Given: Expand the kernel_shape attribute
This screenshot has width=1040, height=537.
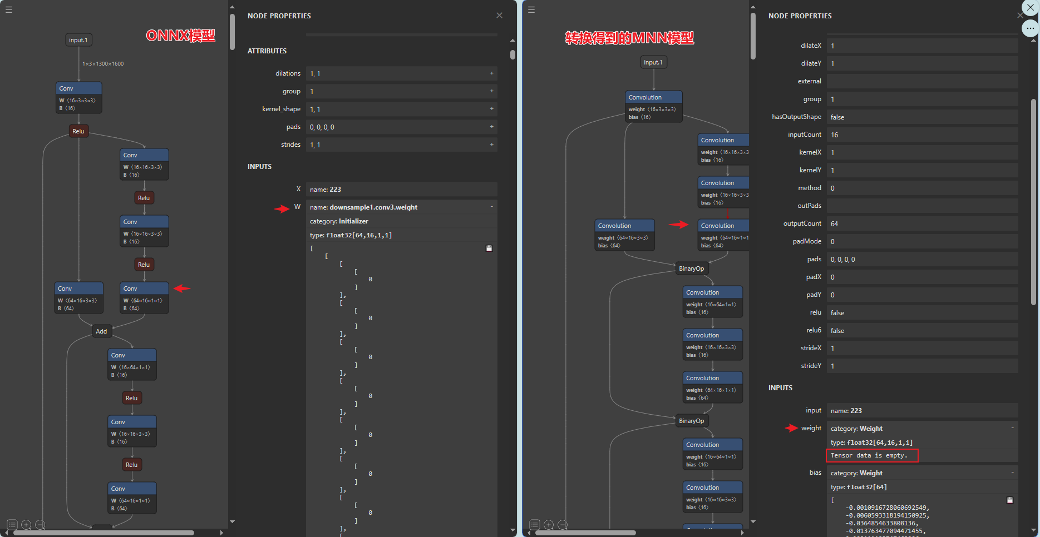Looking at the screenshot, I should click(491, 109).
